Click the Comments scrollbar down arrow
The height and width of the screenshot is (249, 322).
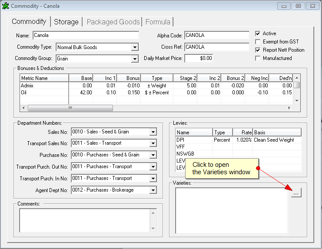tap(153, 228)
